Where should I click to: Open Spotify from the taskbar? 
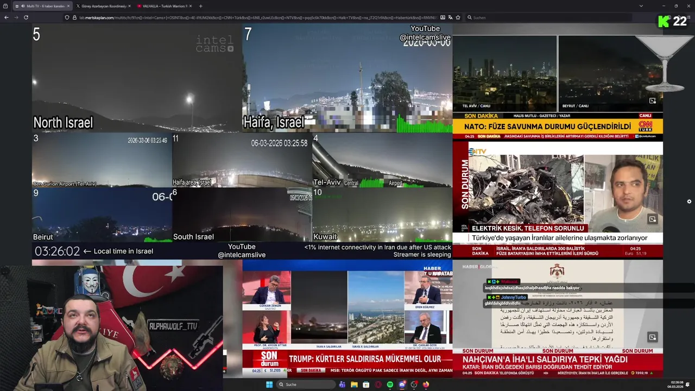coord(390,384)
